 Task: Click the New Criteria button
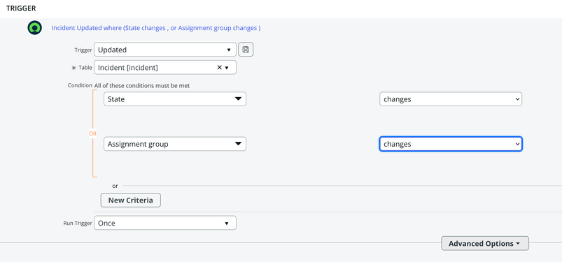tap(130, 200)
